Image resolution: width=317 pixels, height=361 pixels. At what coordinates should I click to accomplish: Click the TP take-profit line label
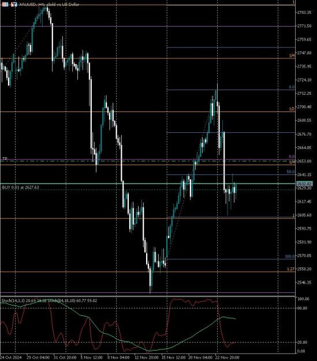5,159
